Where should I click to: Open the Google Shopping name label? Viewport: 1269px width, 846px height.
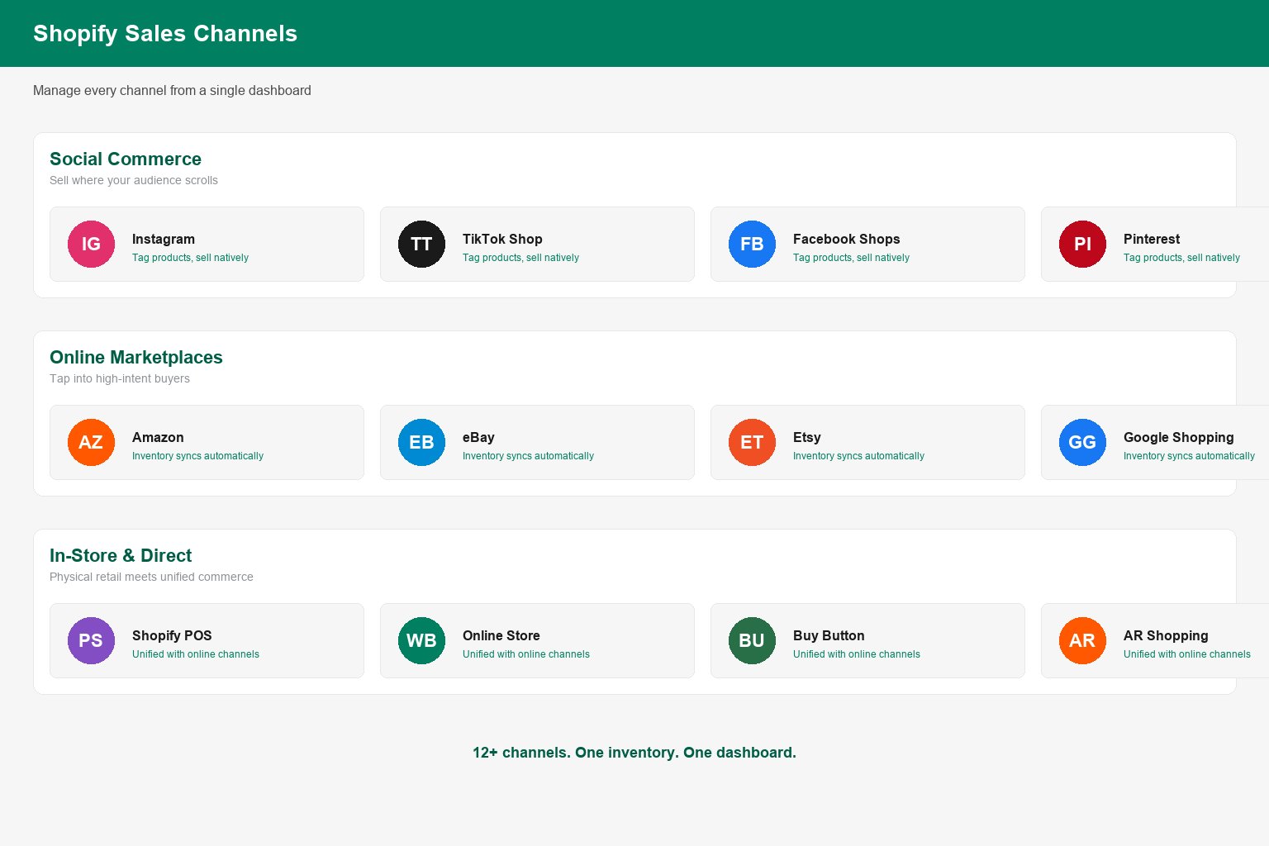[x=1178, y=437]
